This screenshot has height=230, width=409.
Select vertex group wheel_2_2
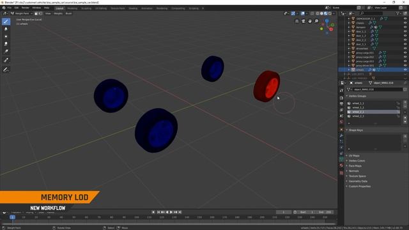pos(373,116)
